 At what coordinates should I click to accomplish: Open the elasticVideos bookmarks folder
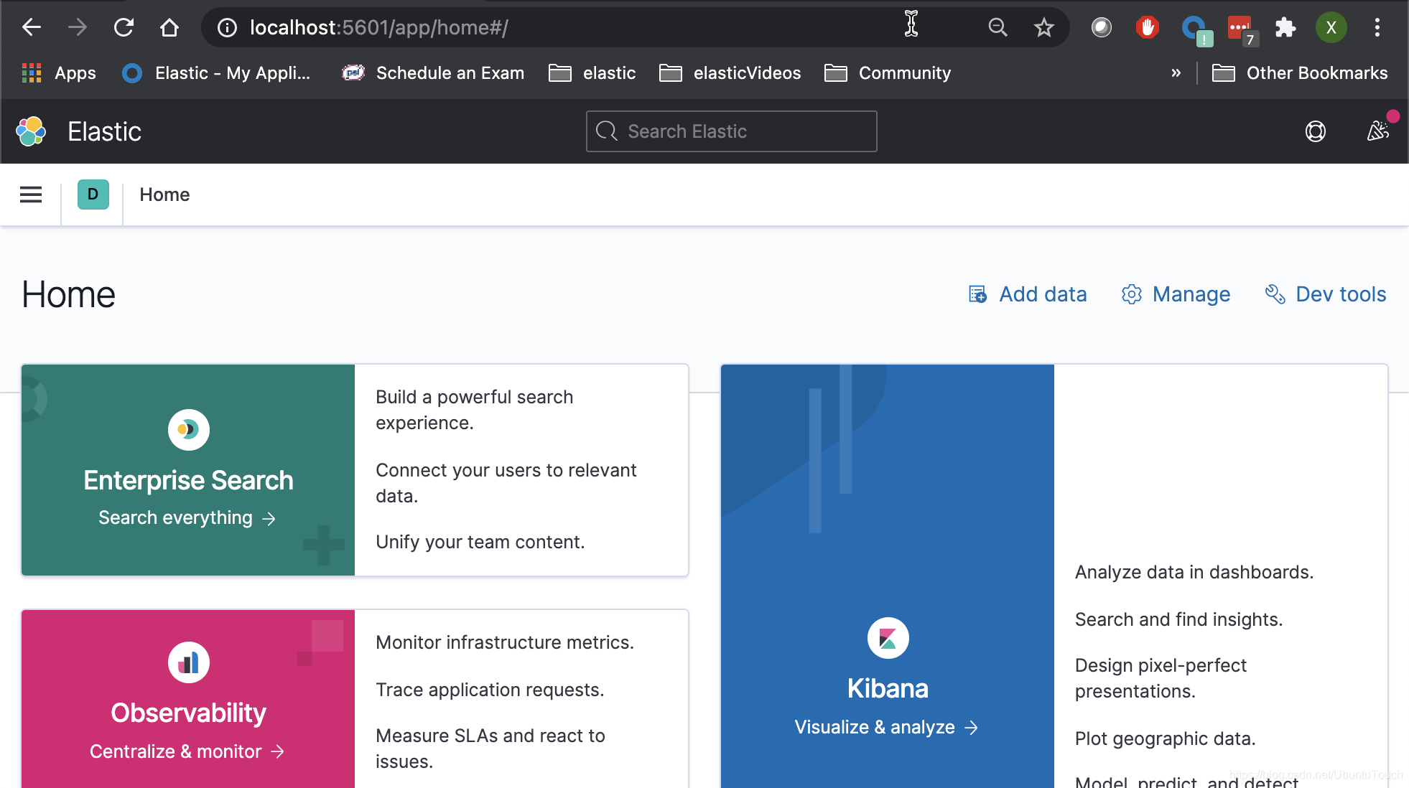click(730, 72)
